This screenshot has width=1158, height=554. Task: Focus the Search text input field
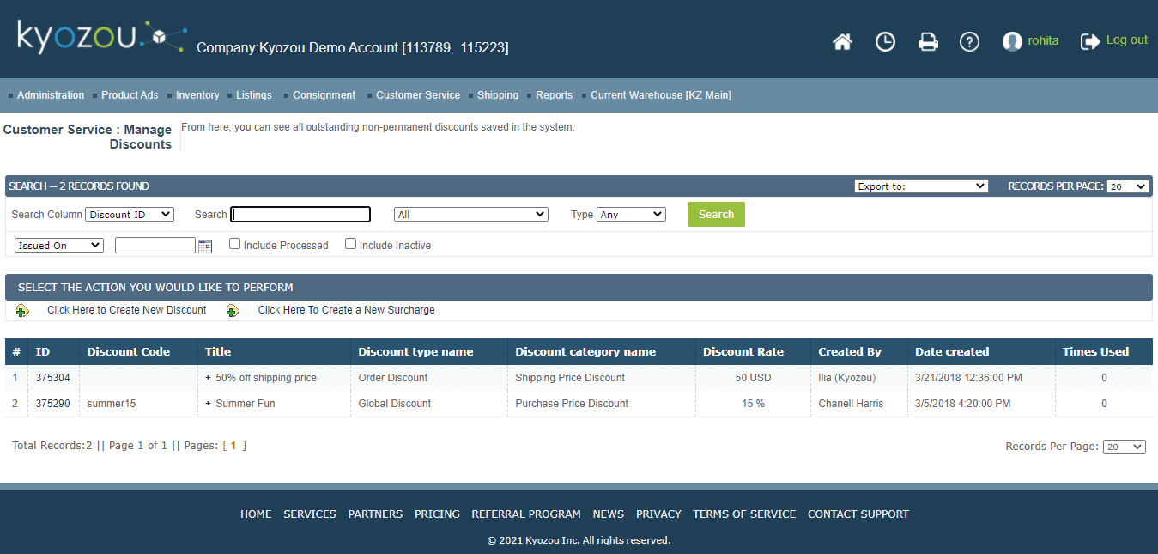tap(300, 215)
